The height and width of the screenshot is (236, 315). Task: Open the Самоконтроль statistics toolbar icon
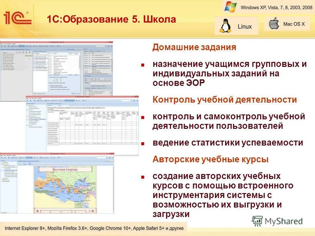(69, 100)
